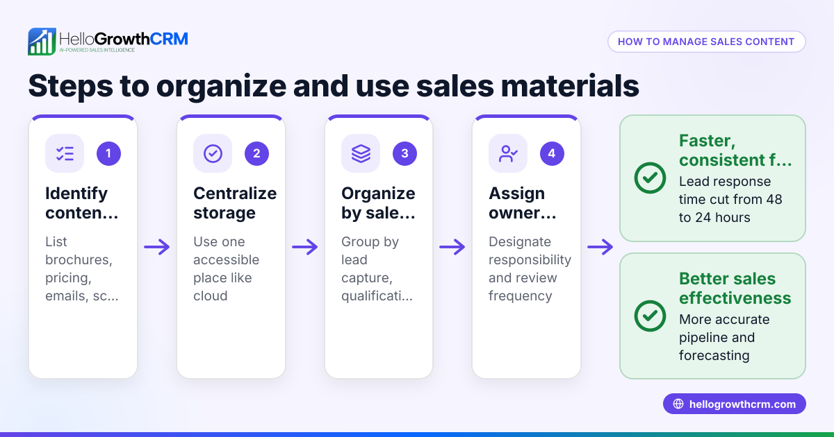The image size is (834, 437).
Task: Click the person check icon in Assign owner card
Action: pos(508,153)
